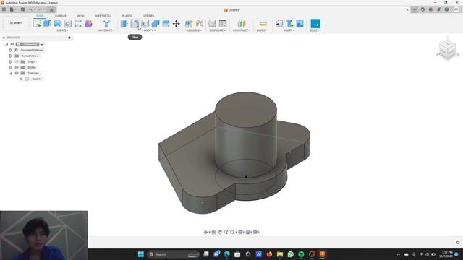This screenshot has height=260, width=463.
Task: Click the ViewCube to change orientation
Action: [x=447, y=50]
